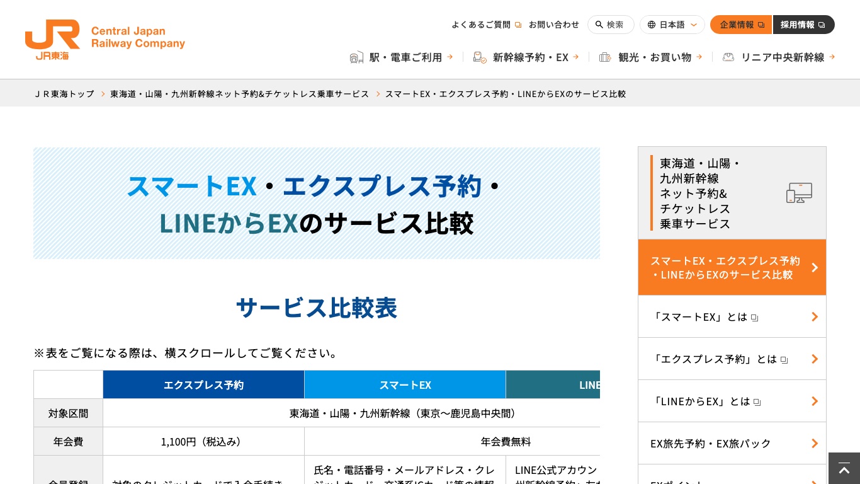Open 「スマートEX」とは in the sidebar
This screenshot has height=484, width=860.
732,317
